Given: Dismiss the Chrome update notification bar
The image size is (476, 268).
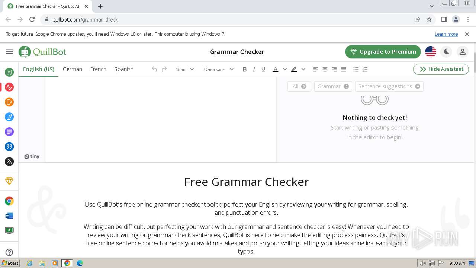Looking at the screenshot, I should [467, 34].
